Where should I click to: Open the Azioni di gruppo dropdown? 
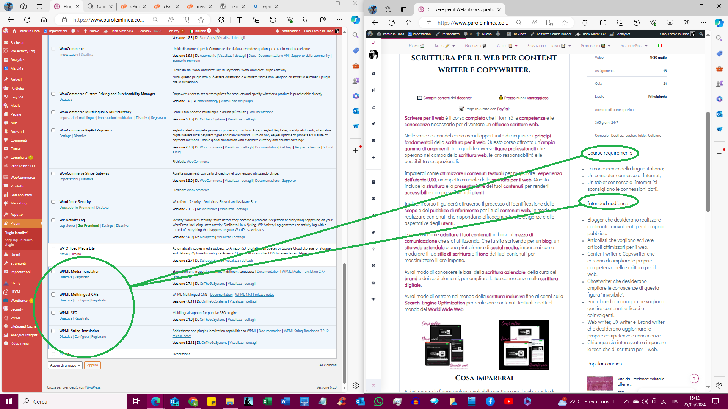[65, 365]
